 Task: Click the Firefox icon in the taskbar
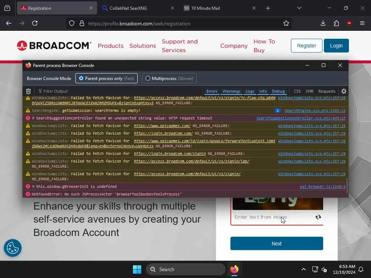pos(234,269)
